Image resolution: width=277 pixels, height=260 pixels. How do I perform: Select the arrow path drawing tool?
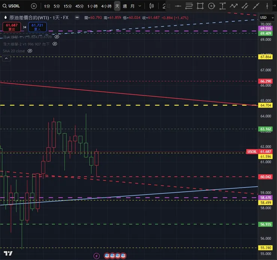(234, 6)
